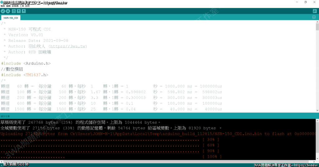Screen dimensions: 319x167
Task: Click the Arduino logo in title bar
Action: (2, 2)
